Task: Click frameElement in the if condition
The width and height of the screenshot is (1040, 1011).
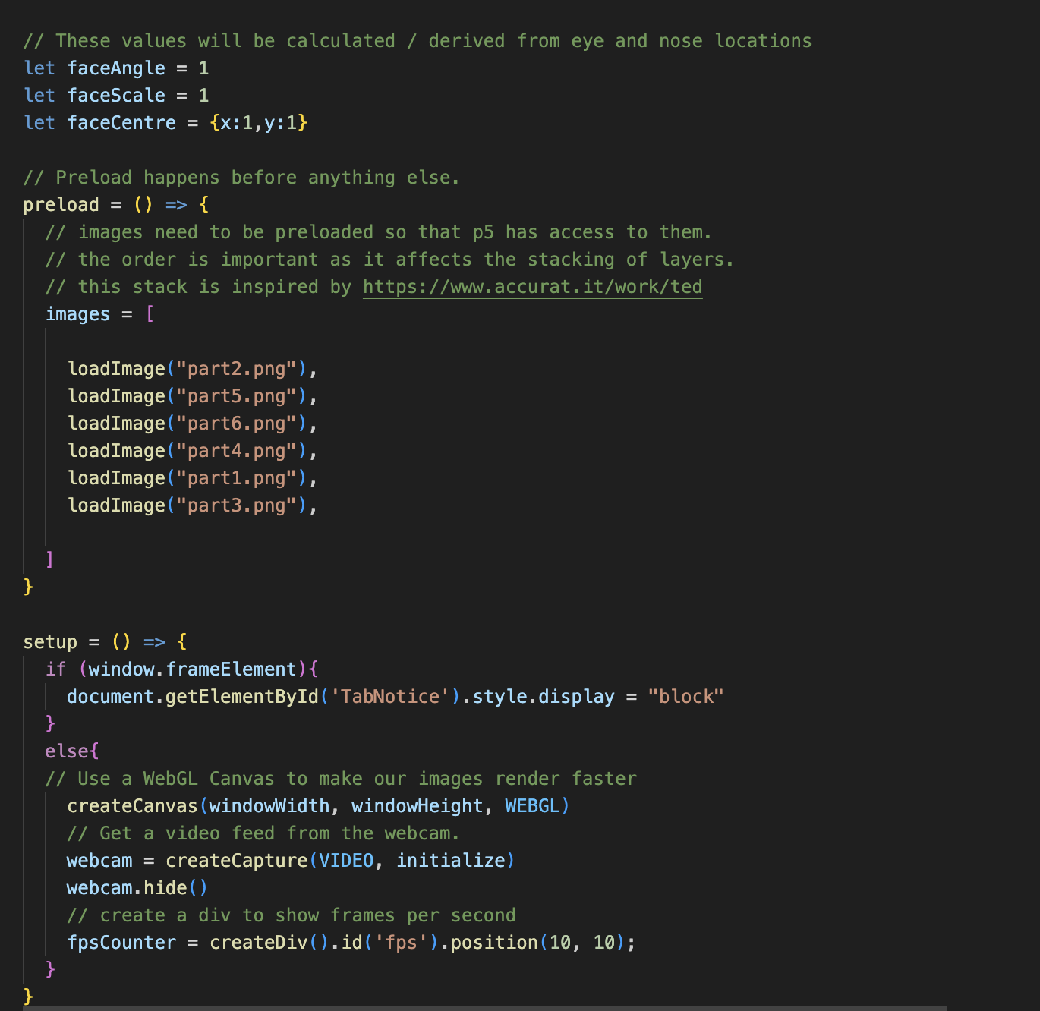Action: pos(232,669)
